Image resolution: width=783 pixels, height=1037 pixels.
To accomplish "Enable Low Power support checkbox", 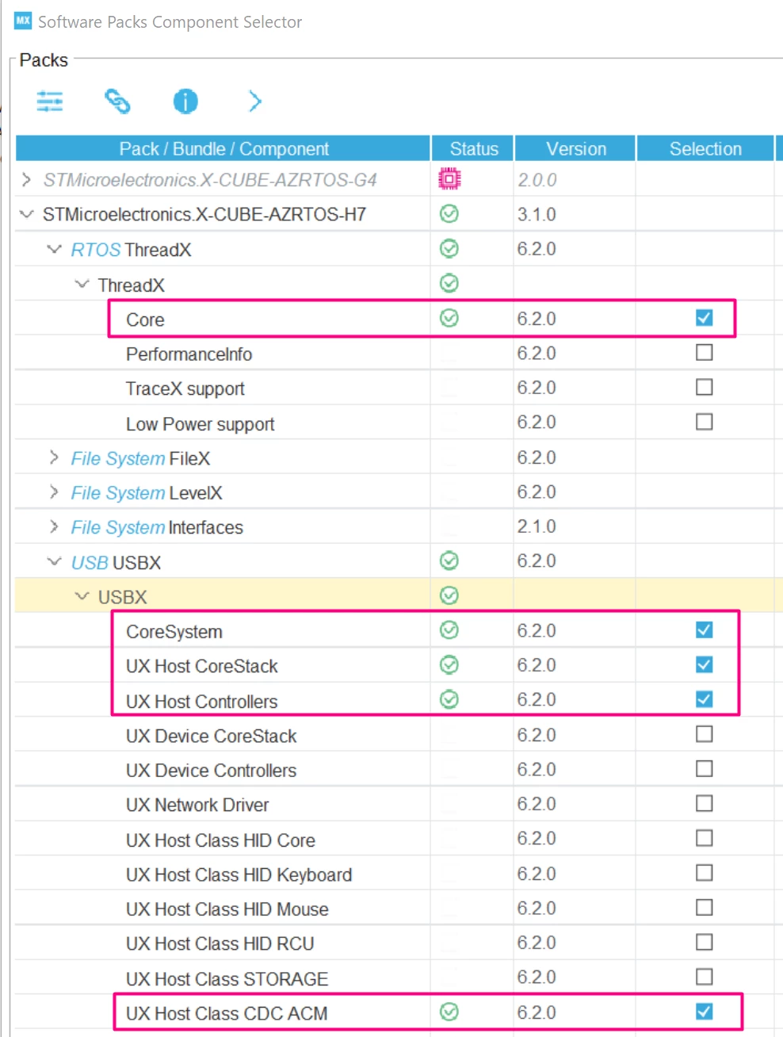I will 704,422.
